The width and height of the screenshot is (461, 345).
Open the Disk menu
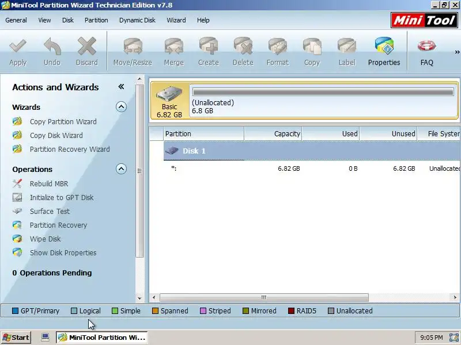click(67, 20)
